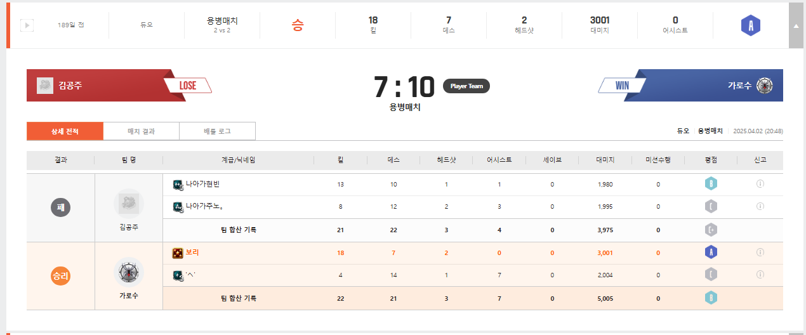This screenshot has width=806, height=335.
Task: Click the replay play icon in summary row
Action: click(27, 25)
